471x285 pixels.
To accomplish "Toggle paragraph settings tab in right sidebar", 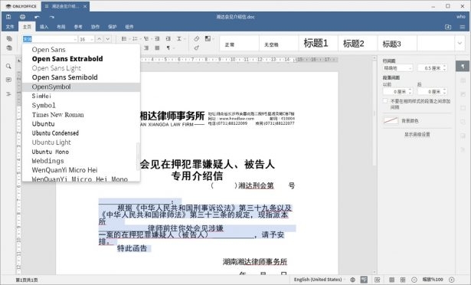I will [x=463, y=66].
